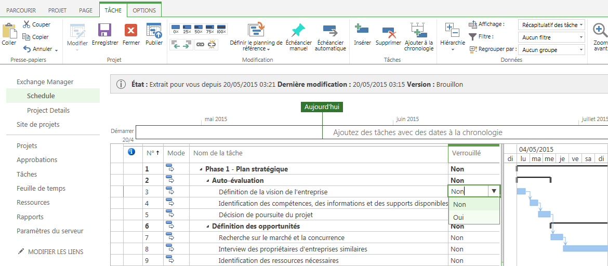Click Supprimer task icon
608x266 pixels.
click(388, 32)
